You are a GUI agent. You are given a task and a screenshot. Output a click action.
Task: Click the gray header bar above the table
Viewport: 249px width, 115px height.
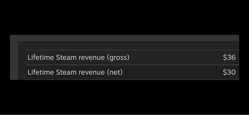tap(125, 38)
